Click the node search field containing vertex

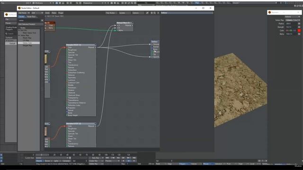(29, 20)
